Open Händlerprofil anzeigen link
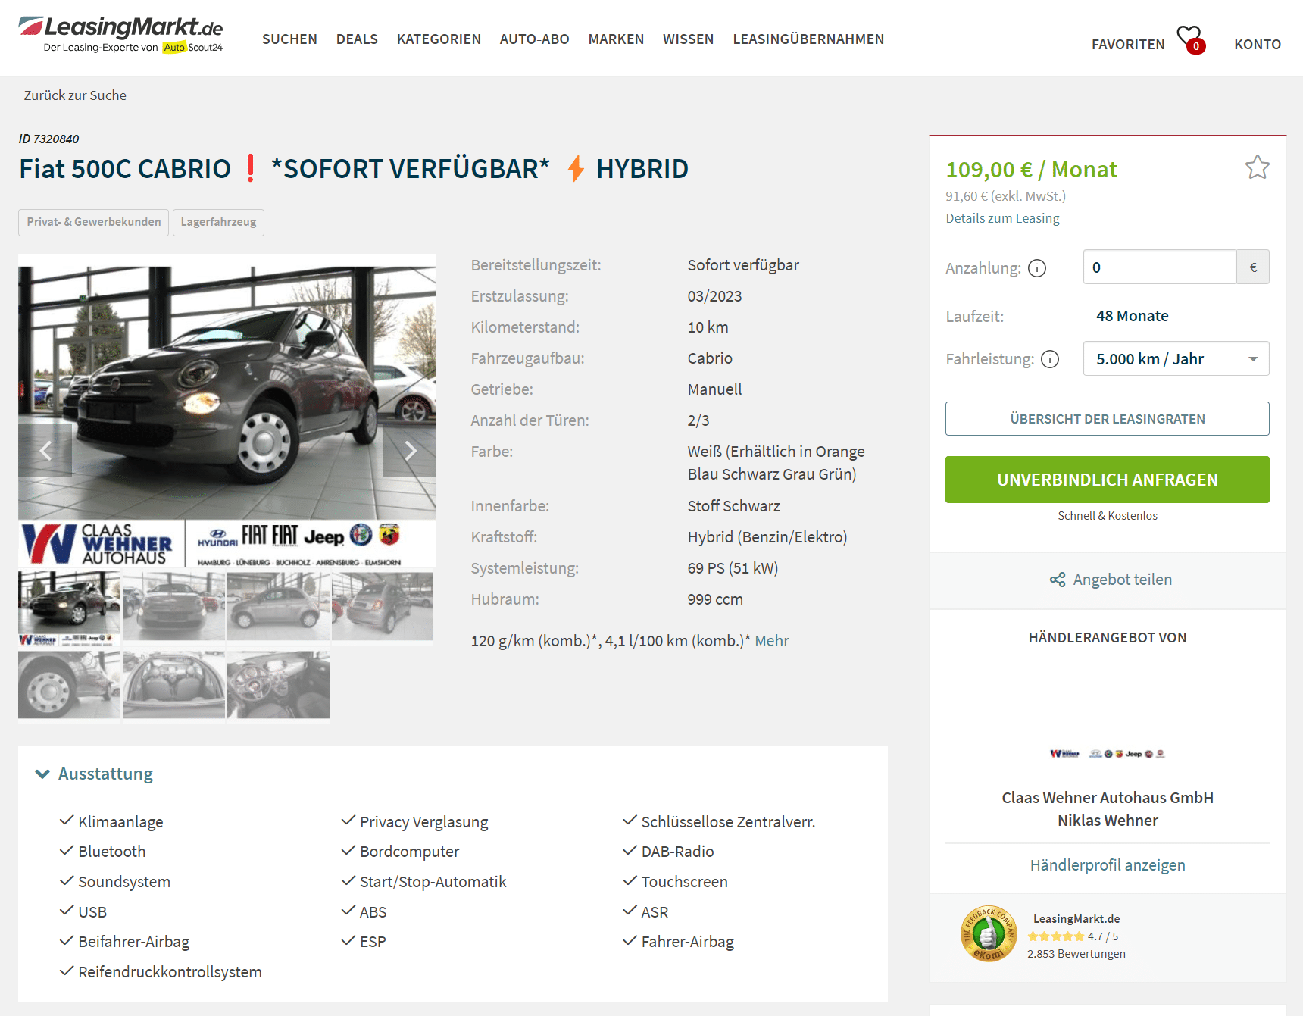 click(x=1108, y=865)
